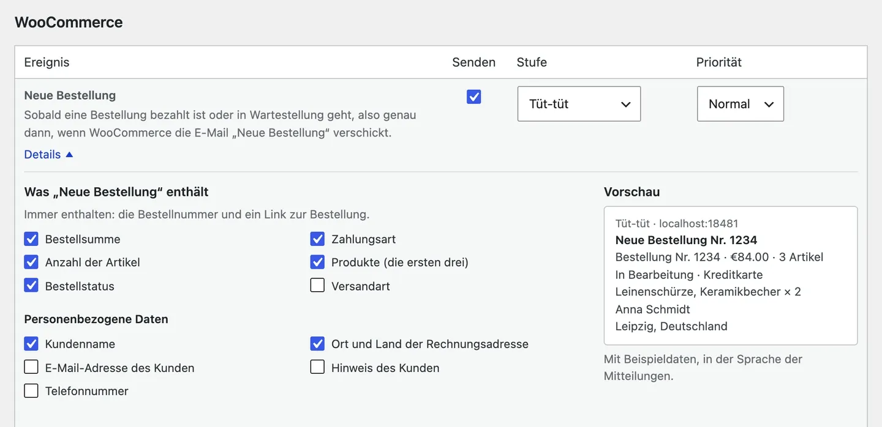Image resolution: width=882 pixels, height=427 pixels.
Task: Enable E-Mail-Adresse des Kunden checkbox
Action: pos(31,367)
